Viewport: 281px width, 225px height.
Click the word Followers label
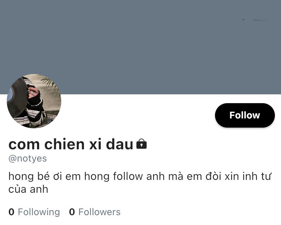pyautogui.click(x=99, y=212)
